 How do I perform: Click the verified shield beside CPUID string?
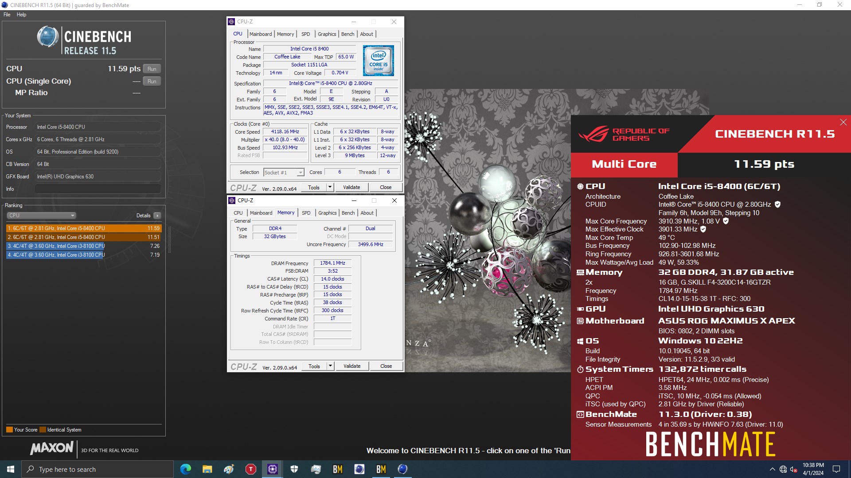[777, 204]
